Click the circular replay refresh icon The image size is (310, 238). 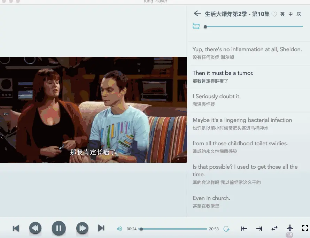pyautogui.click(x=226, y=229)
